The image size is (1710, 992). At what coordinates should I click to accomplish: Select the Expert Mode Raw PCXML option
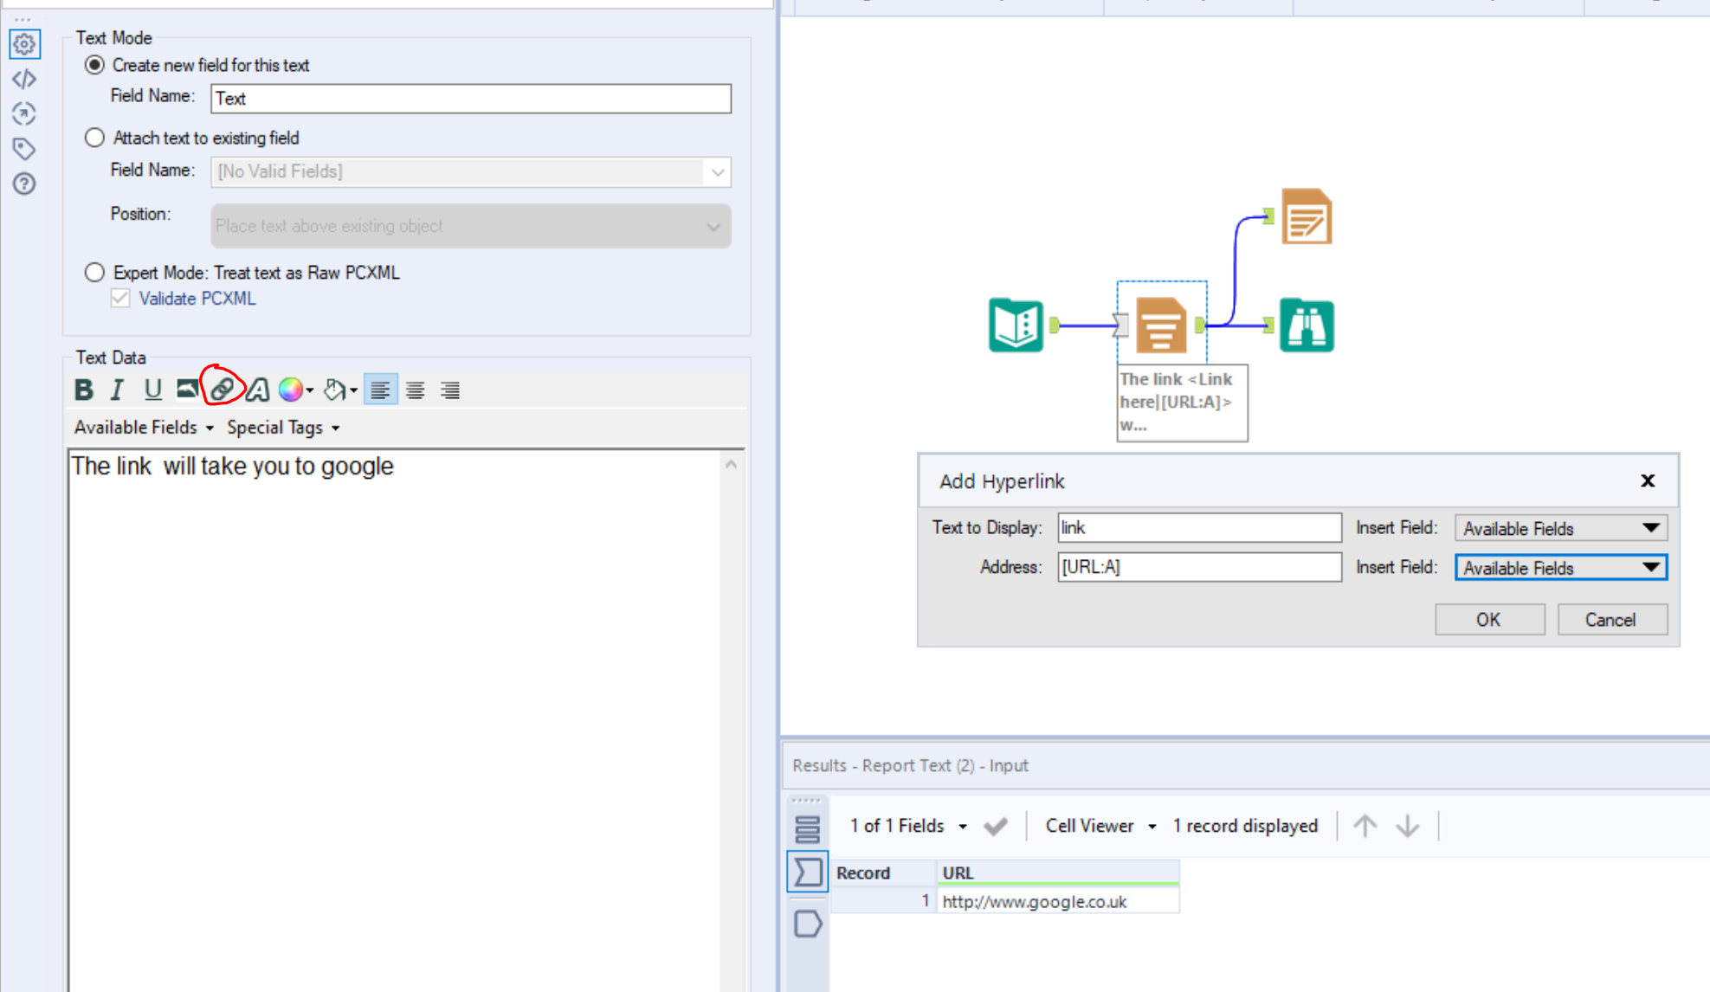pos(95,272)
